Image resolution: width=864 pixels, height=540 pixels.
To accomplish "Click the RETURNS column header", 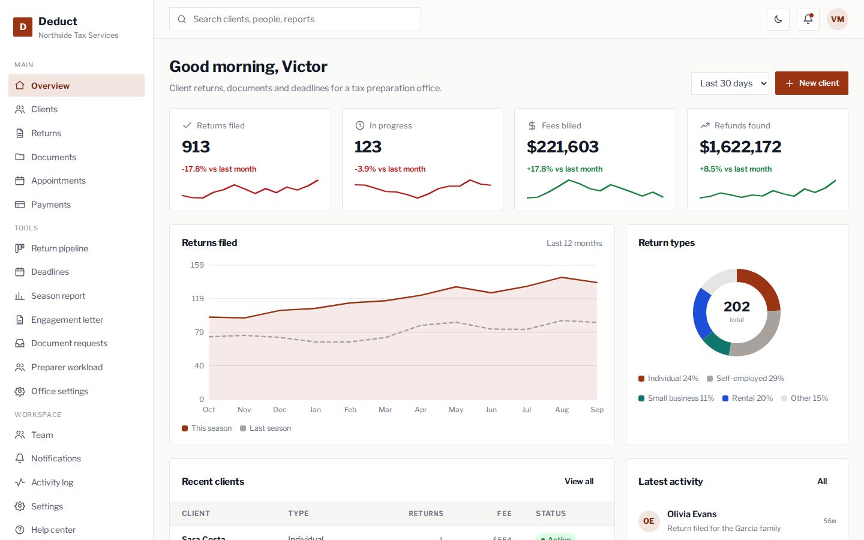I will [426, 514].
